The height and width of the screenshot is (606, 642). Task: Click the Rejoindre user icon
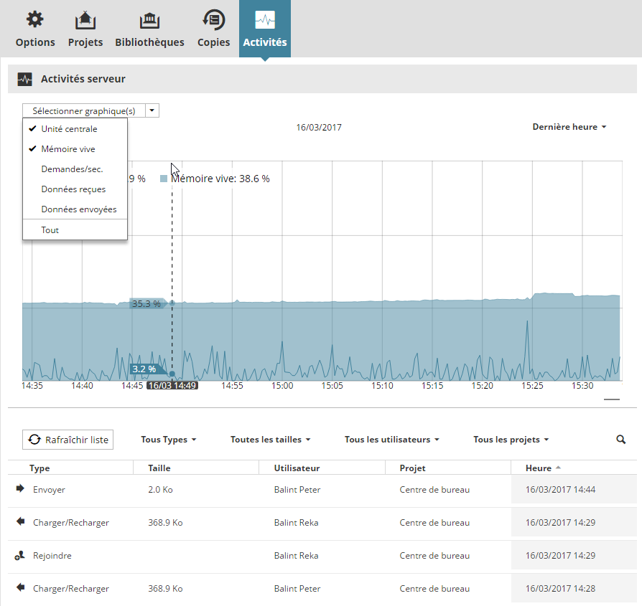click(x=19, y=556)
